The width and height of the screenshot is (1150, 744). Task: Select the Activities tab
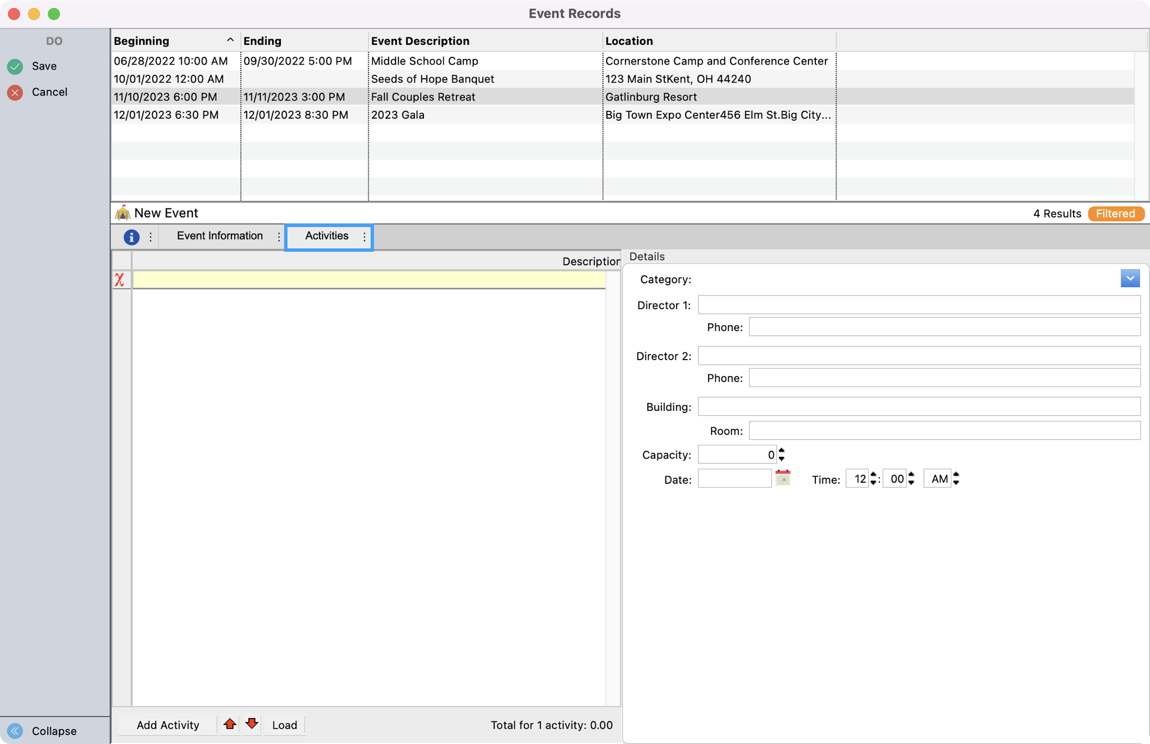coord(326,236)
